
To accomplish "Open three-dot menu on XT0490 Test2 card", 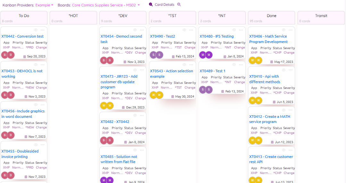I will pos(191,30).
